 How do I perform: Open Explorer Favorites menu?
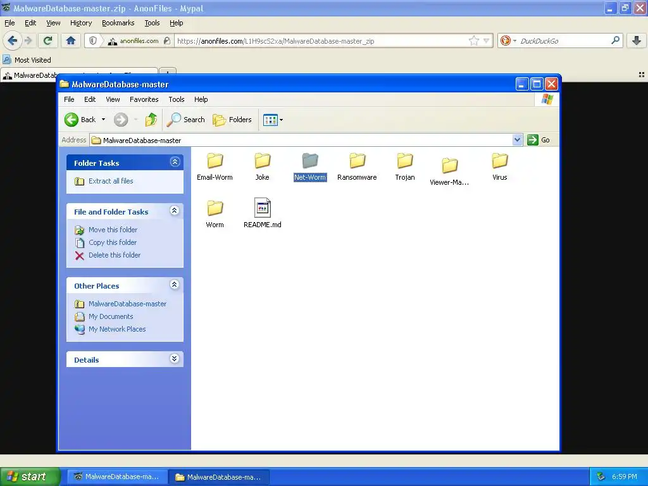pos(144,99)
